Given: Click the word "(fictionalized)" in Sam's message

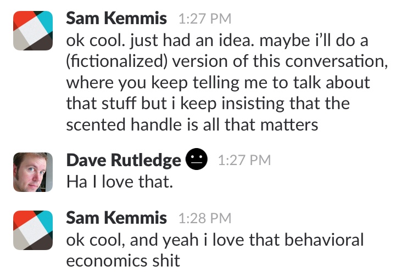Looking at the screenshot, I should [116, 61].
